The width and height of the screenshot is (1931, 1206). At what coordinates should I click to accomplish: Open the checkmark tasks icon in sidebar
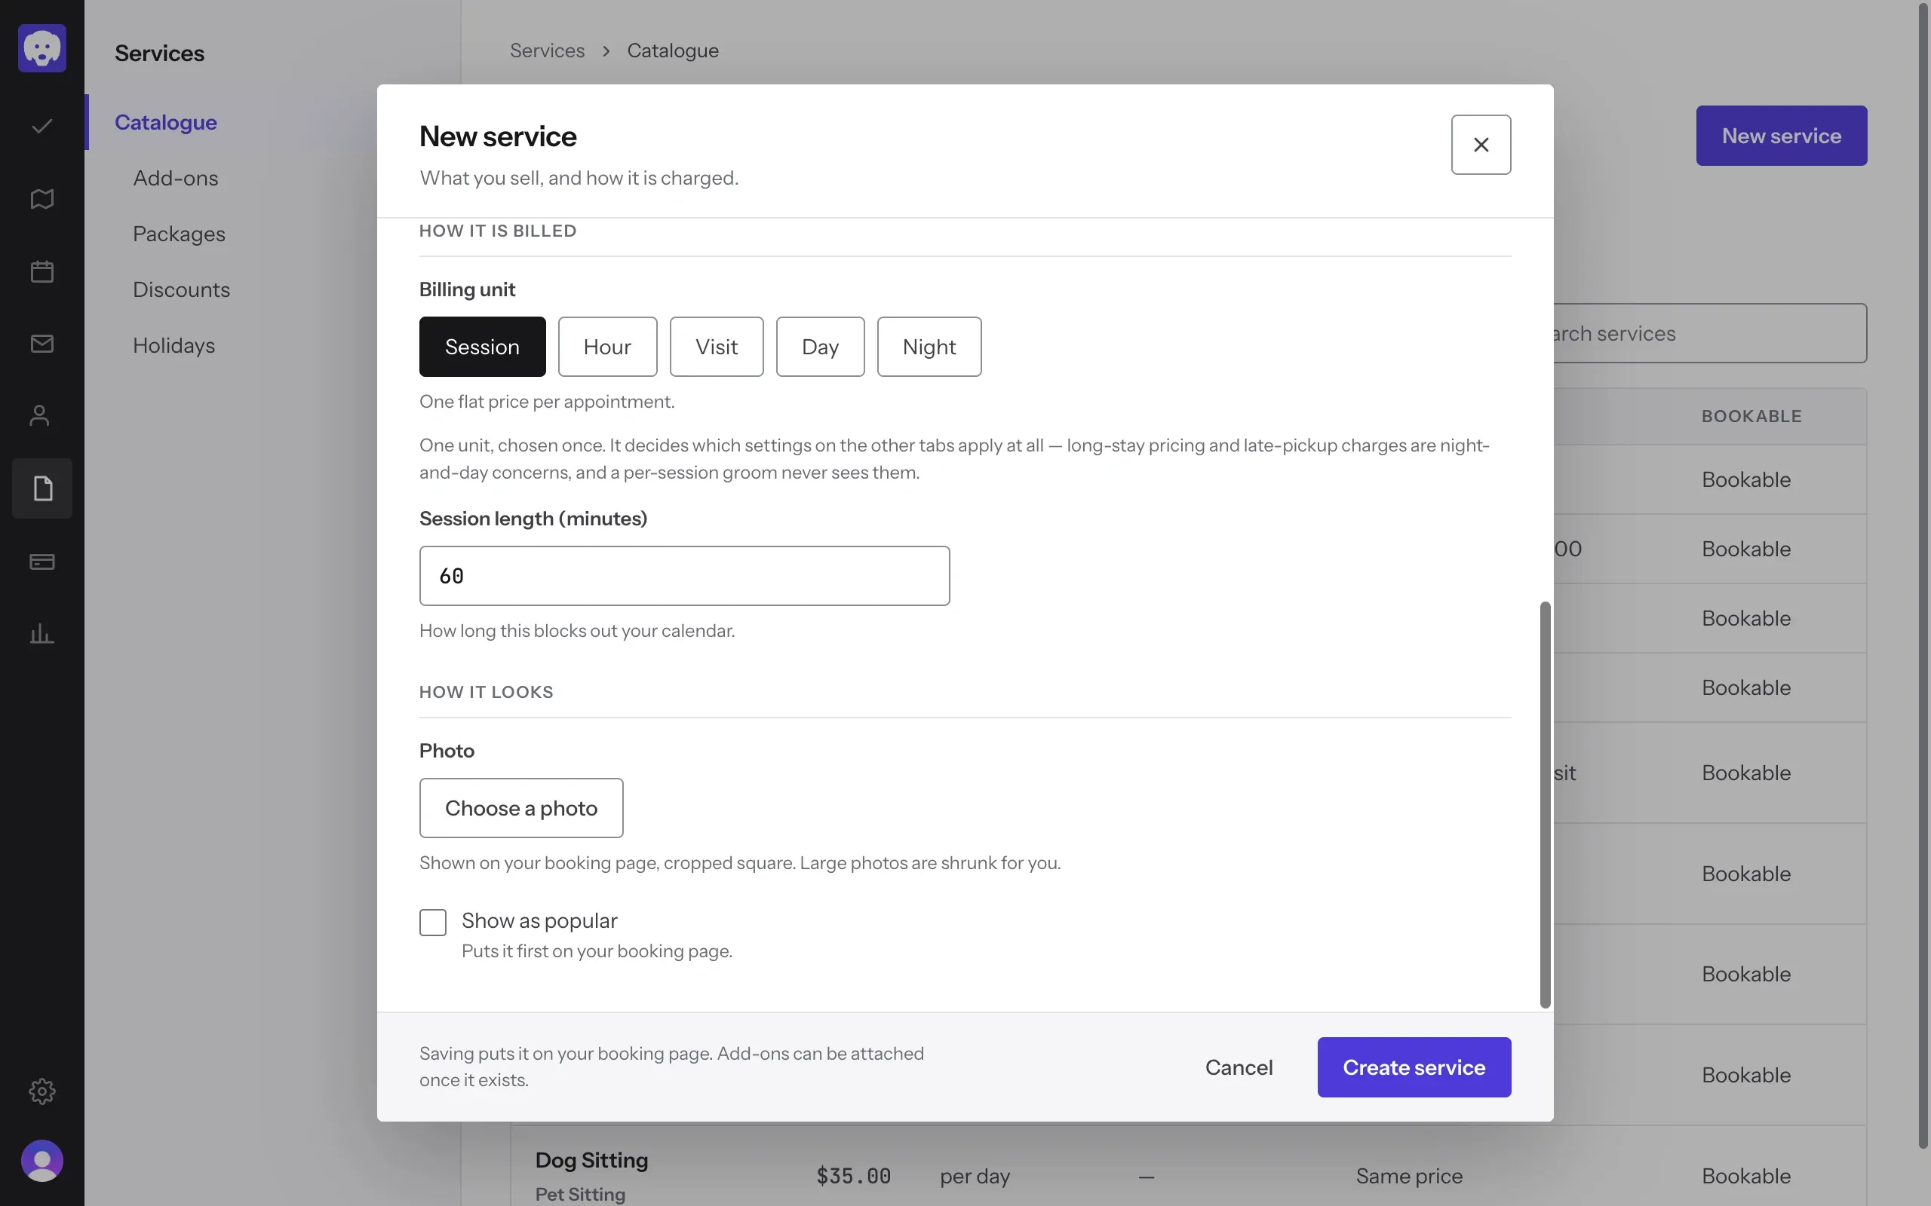point(41,126)
